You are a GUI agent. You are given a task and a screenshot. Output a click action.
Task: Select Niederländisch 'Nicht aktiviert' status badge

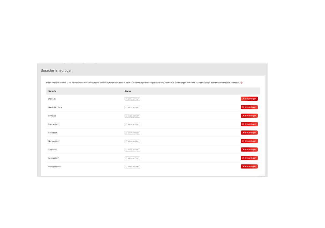[132, 107]
